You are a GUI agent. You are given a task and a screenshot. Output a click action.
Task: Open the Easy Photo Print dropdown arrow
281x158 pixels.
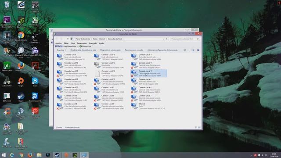point(78,47)
